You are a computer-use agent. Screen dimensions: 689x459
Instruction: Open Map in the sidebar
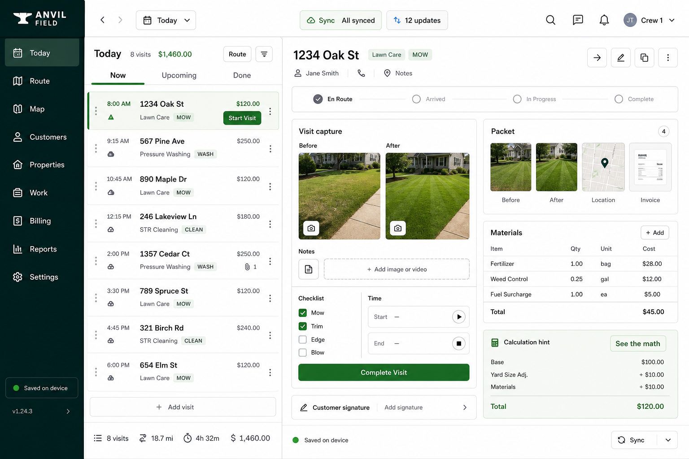42,109
